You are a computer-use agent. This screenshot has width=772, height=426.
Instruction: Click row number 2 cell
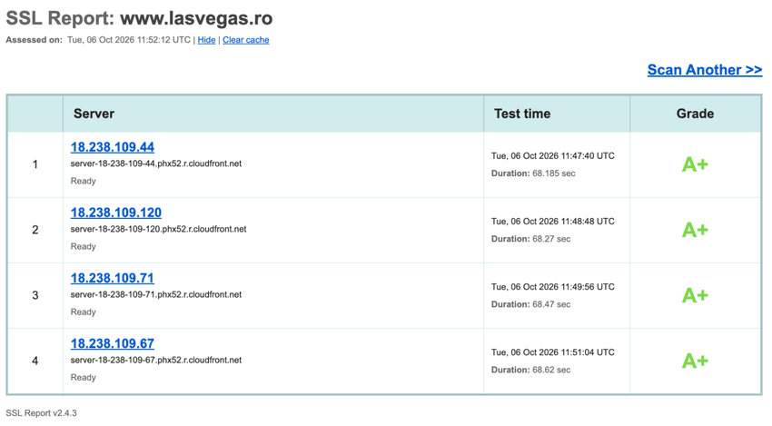[35, 230]
